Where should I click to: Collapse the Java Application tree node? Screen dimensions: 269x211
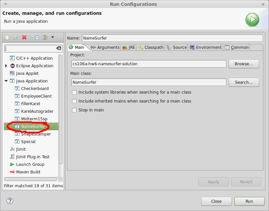6,81
